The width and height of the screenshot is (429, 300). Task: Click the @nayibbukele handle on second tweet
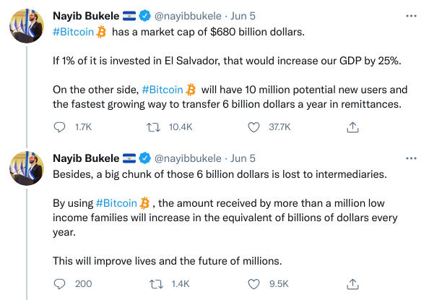click(188, 158)
